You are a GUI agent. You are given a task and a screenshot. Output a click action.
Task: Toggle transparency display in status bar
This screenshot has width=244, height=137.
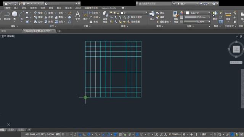[x=120, y=134]
